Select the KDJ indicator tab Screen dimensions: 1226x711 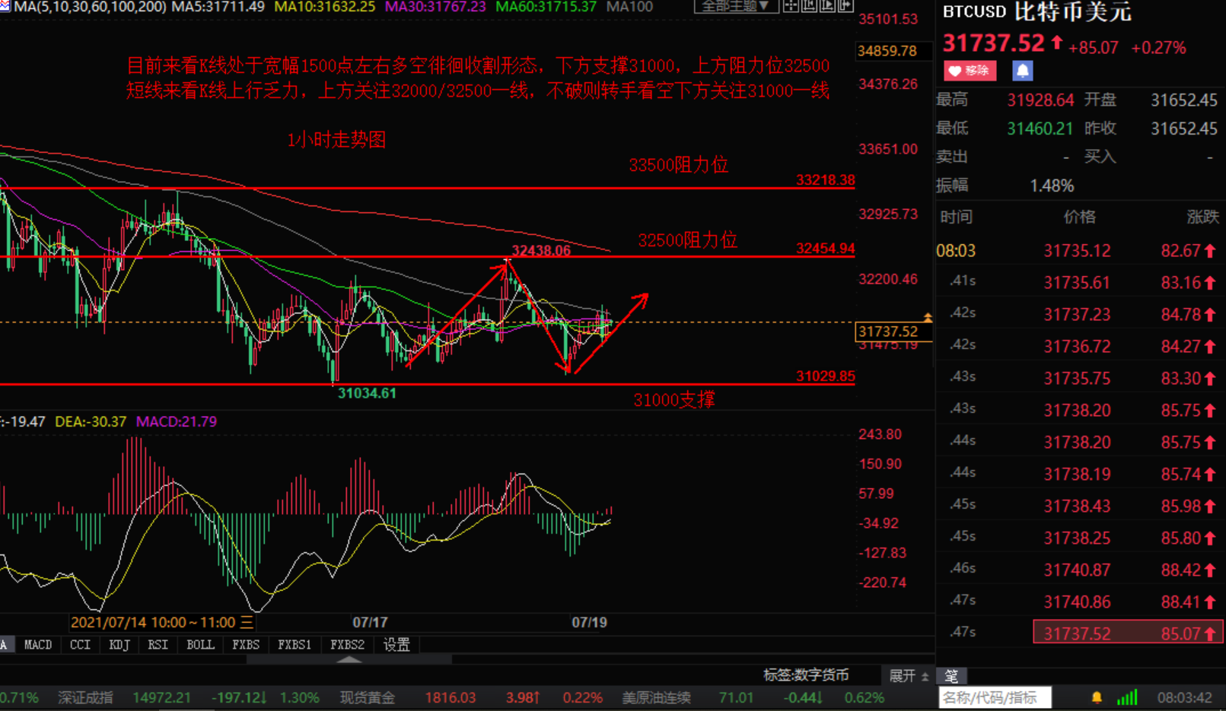(119, 645)
